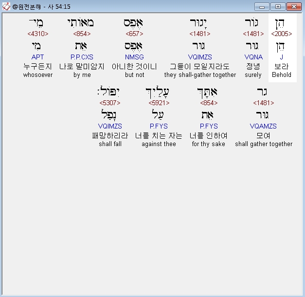
Task: Click the English gloss 'shall fall'
Action: (110, 144)
